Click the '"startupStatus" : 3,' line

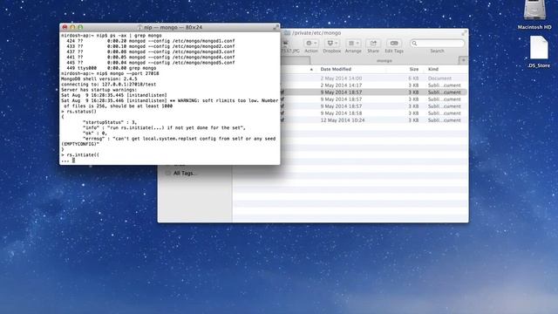[x=110, y=122]
